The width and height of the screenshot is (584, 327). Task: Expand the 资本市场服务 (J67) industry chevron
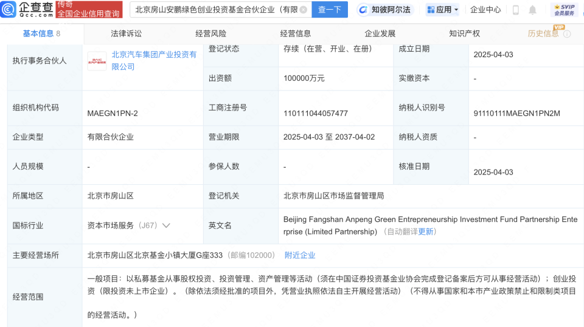tap(166, 225)
